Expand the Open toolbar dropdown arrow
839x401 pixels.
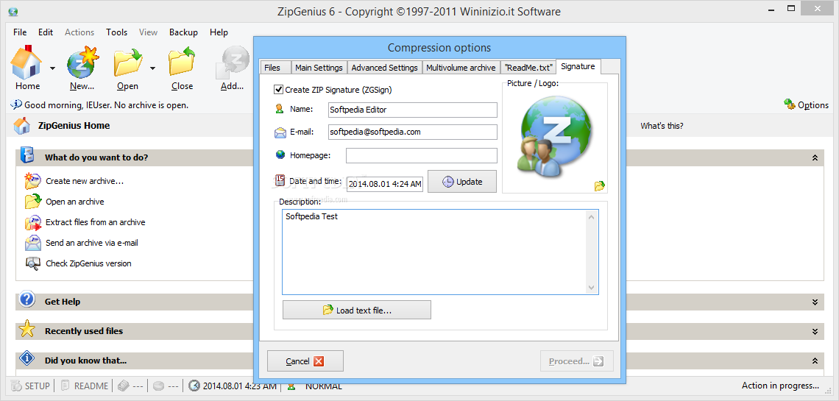pyautogui.click(x=152, y=68)
